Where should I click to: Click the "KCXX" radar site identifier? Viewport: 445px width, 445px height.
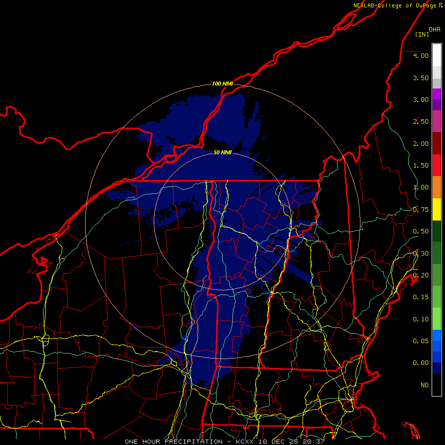click(x=245, y=442)
